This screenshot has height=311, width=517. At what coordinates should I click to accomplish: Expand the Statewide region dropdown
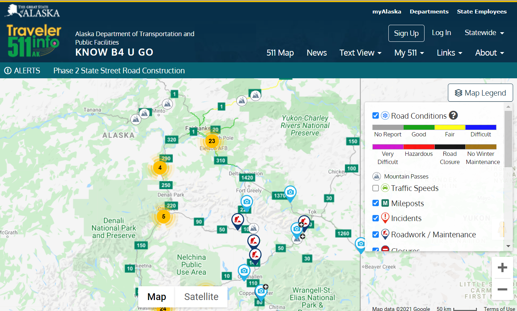[x=484, y=33]
